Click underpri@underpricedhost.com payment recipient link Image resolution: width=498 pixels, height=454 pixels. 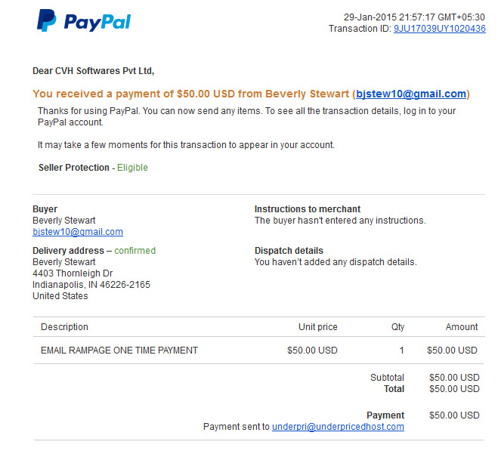[x=338, y=426]
